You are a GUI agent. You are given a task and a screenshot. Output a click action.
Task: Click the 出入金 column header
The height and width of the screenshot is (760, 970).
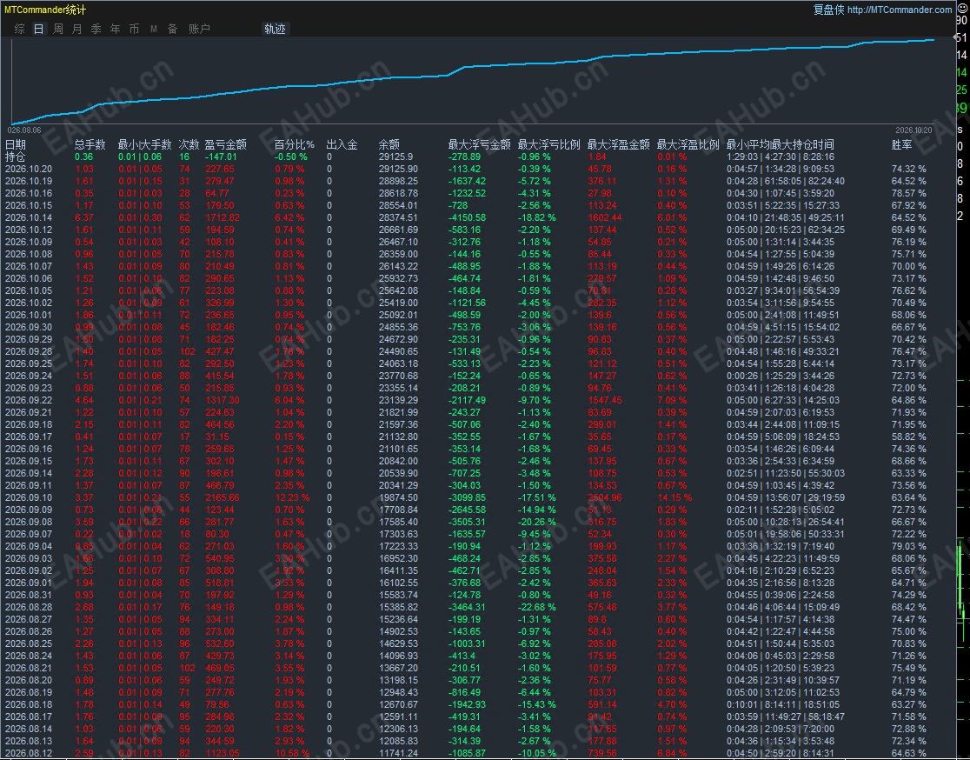(x=342, y=145)
